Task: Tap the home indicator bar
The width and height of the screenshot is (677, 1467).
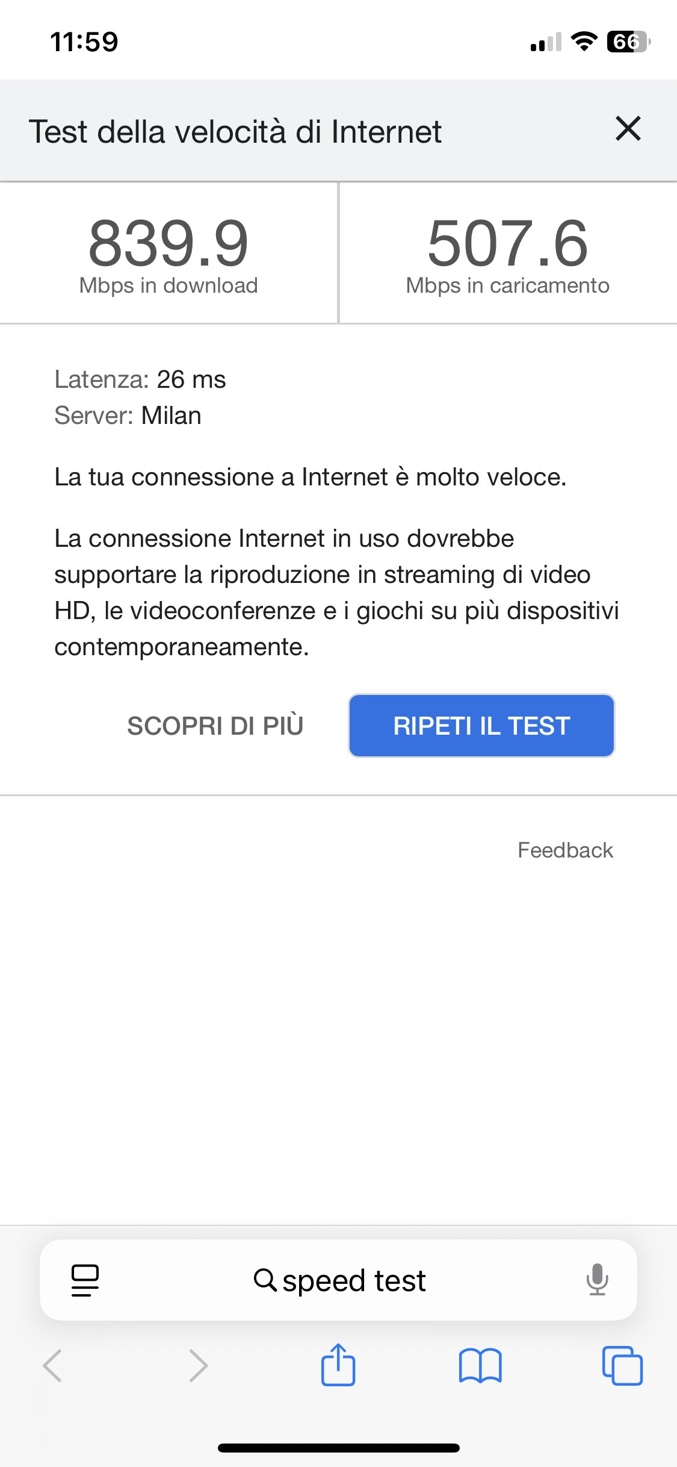Action: coord(338,1448)
